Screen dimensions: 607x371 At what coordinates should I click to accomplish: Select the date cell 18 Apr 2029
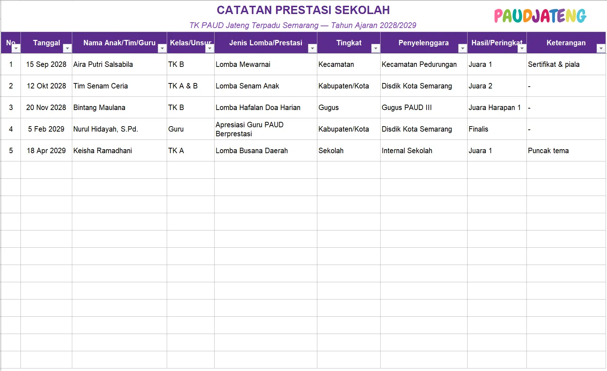[x=46, y=151]
